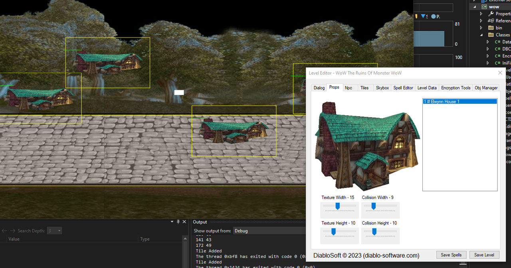The height and width of the screenshot is (268, 511).
Task: Click the blue circle legend marker in diagnostics
Action: (434, 16)
